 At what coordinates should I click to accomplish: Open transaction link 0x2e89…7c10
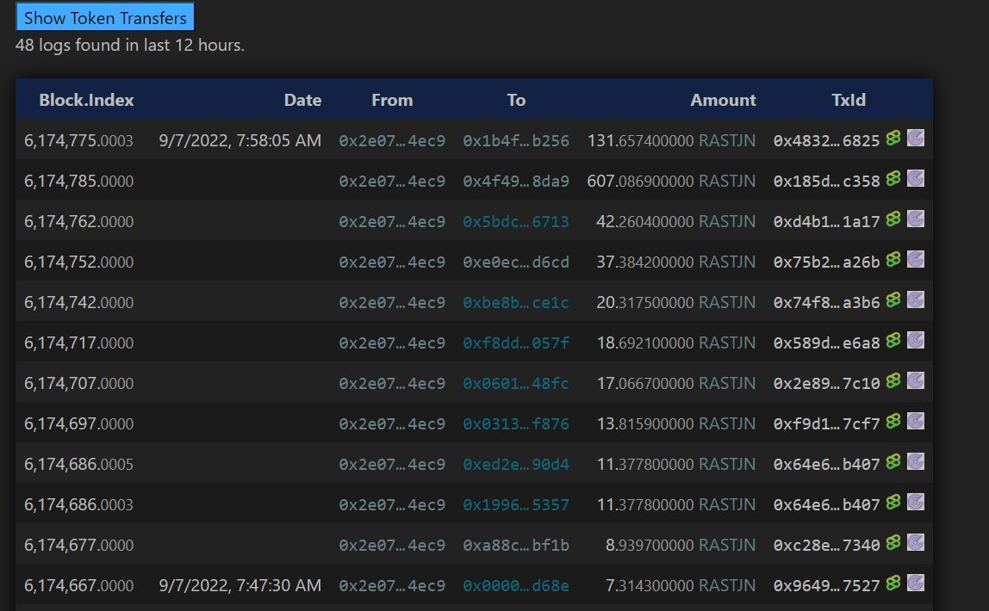pyautogui.click(x=826, y=383)
